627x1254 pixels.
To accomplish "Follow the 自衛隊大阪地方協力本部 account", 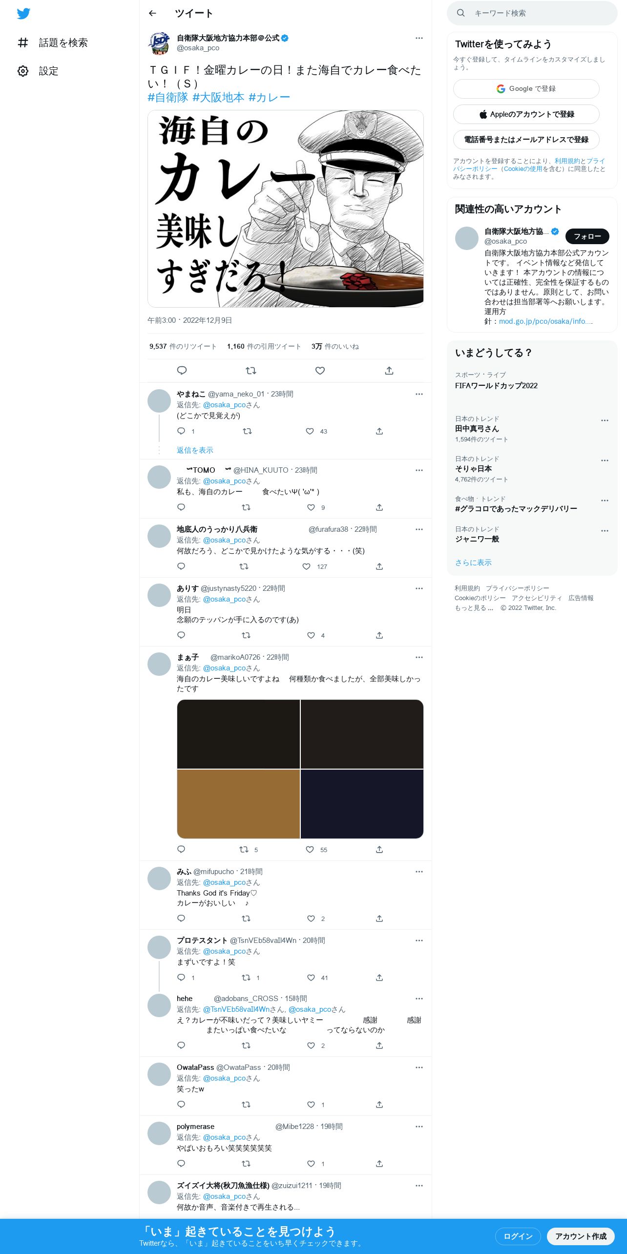I will click(x=587, y=236).
